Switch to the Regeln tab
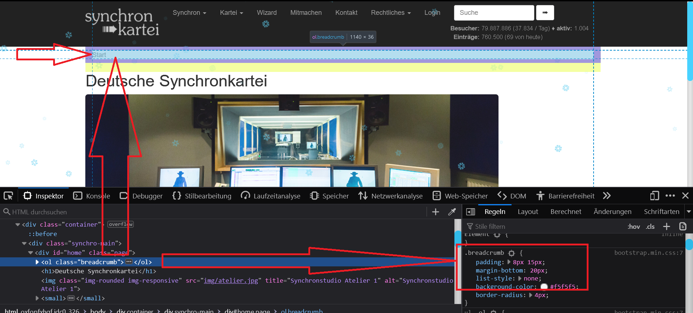The image size is (693, 313). tap(495, 212)
